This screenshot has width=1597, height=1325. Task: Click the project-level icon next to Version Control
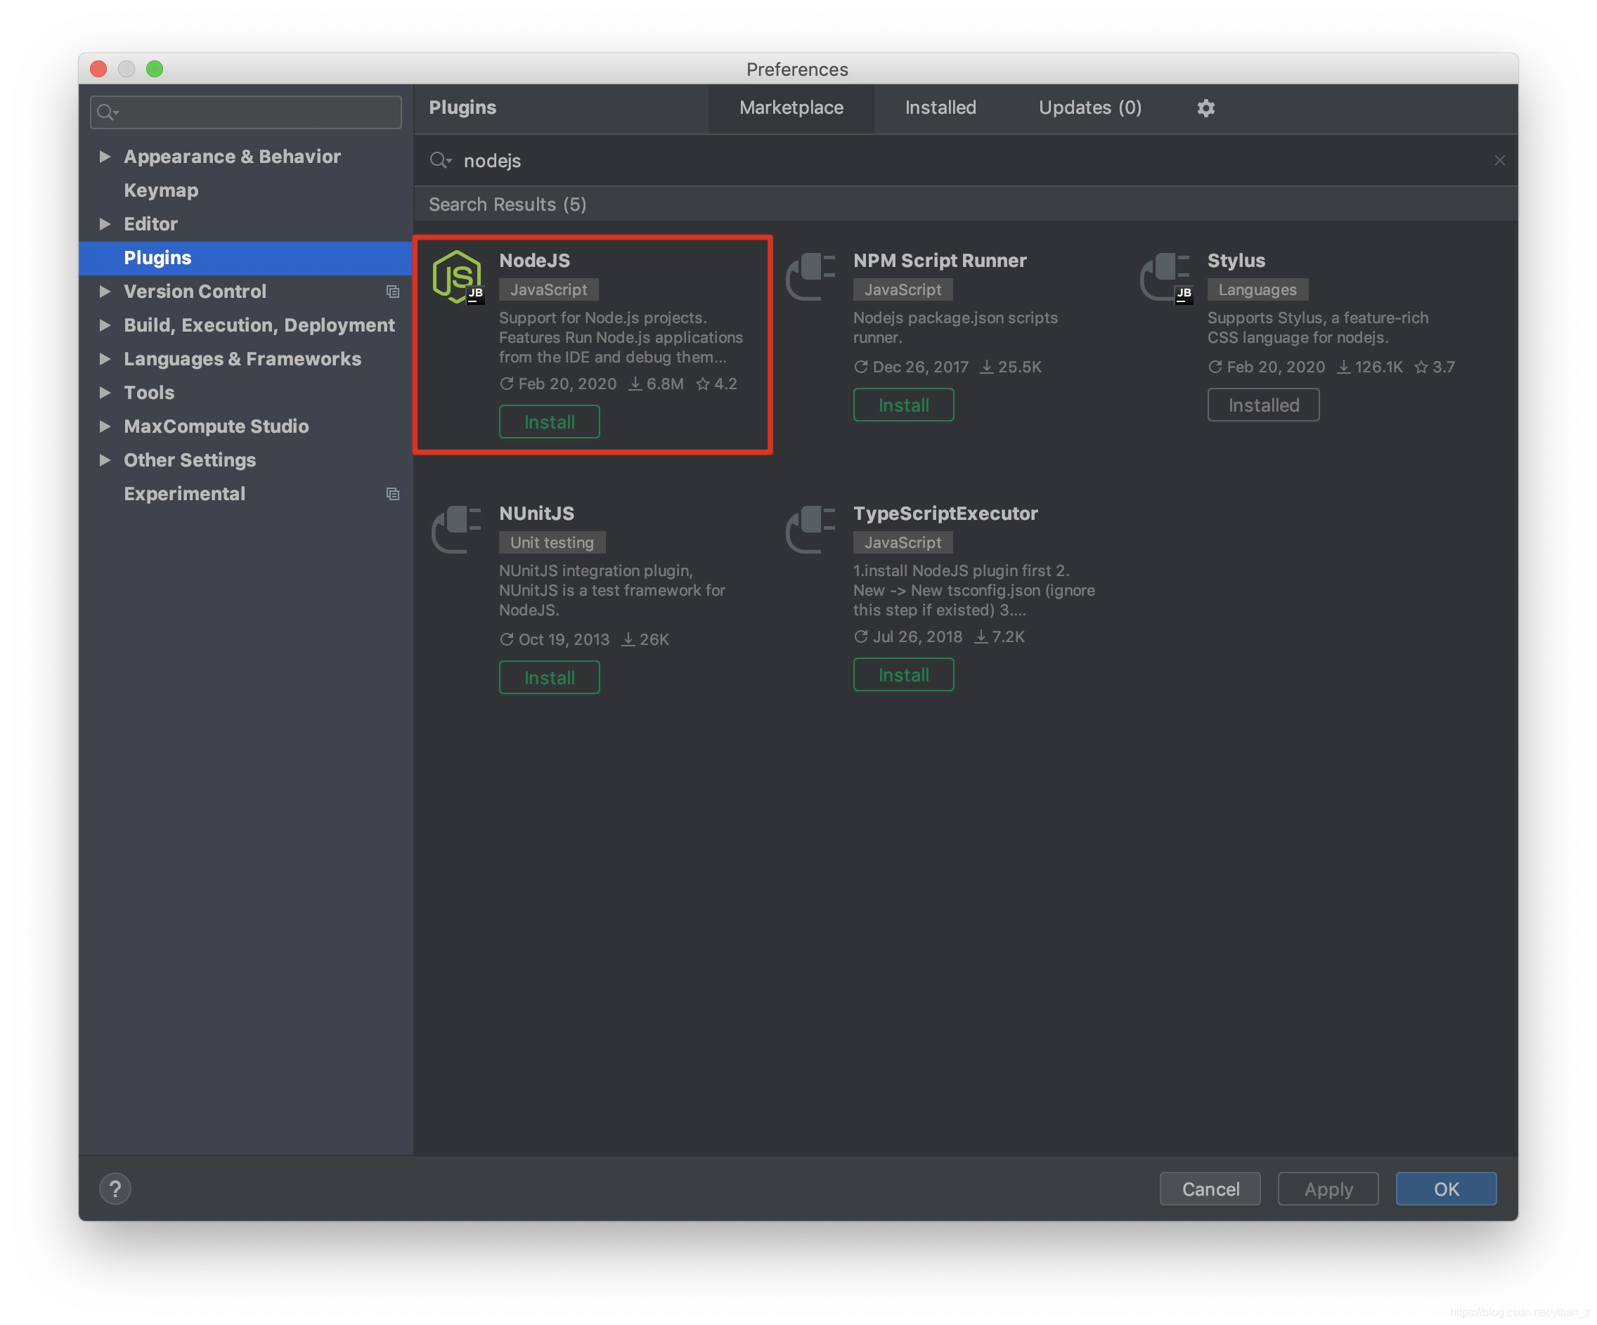pos(392,292)
